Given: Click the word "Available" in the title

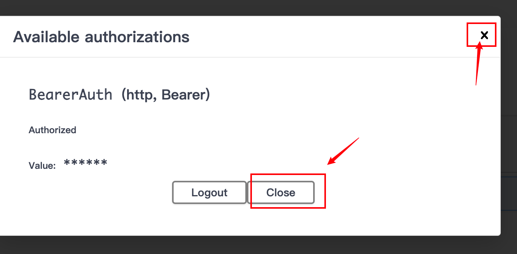Looking at the screenshot, I should 47,37.
